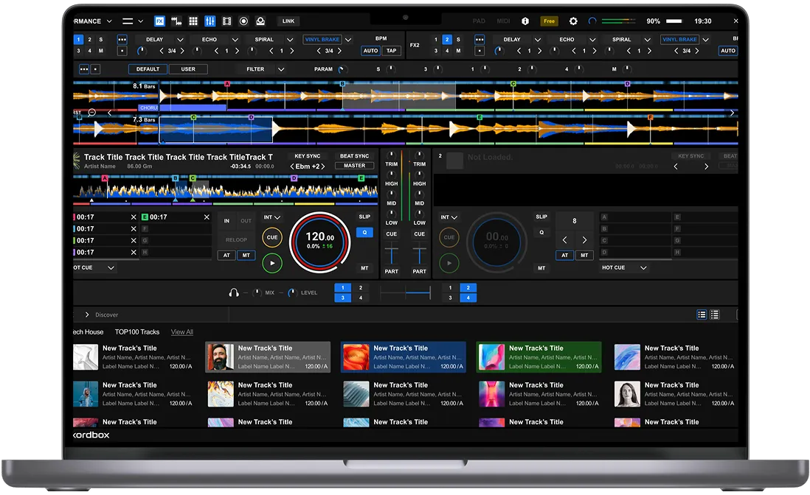Enable MASTER on deck 1
The width and height of the screenshot is (810, 495).
click(355, 166)
